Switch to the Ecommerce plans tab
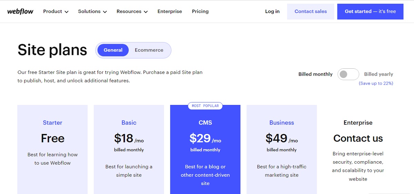 point(149,50)
